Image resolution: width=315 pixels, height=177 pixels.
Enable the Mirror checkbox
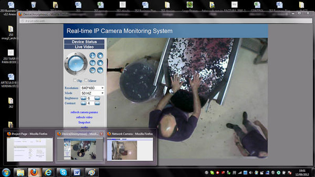click(x=86, y=80)
